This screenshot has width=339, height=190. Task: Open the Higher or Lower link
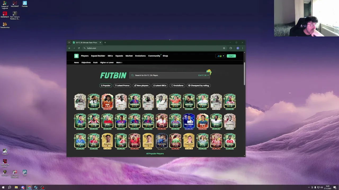[107, 63]
